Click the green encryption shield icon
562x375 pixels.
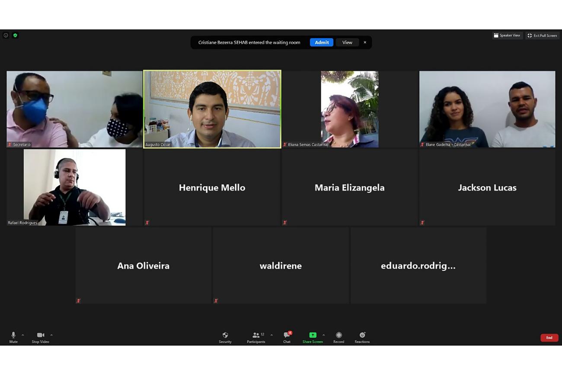click(x=15, y=35)
